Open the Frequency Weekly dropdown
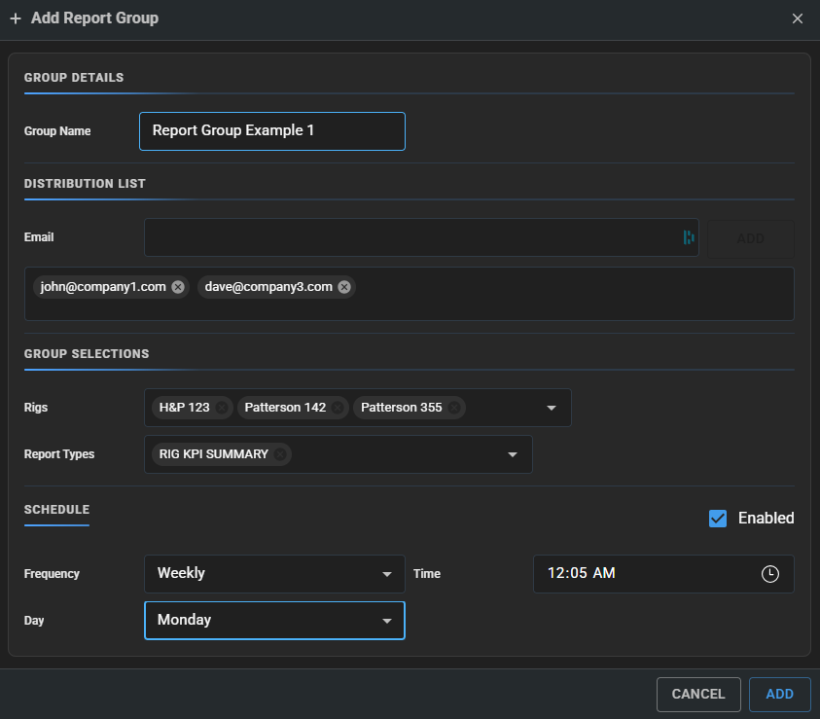This screenshot has height=719, width=820. (274, 574)
